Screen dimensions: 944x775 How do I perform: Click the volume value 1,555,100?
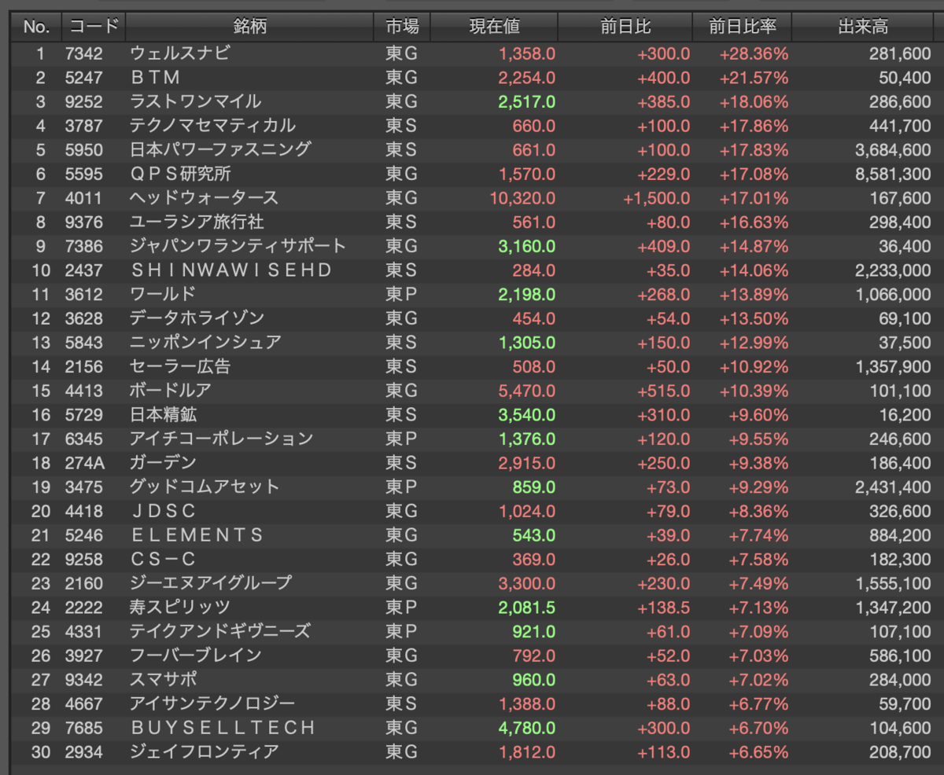pyautogui.click(x=893, y=583)
